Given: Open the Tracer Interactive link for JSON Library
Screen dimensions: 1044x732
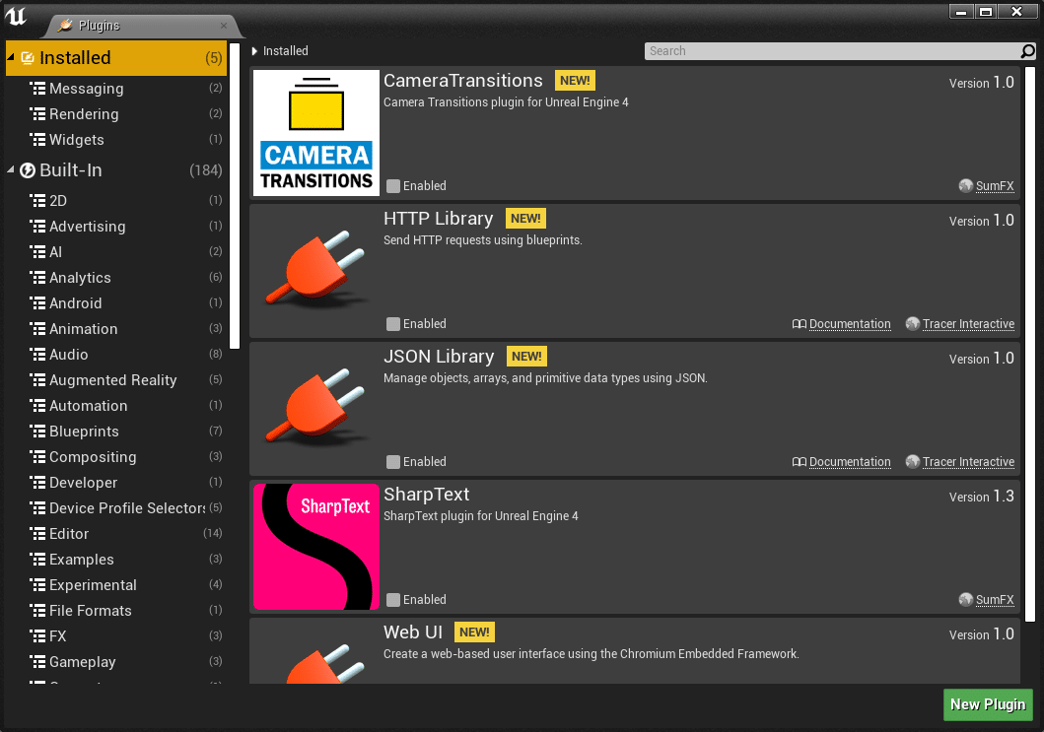Looking at the screenshot, I should pos(968,461).
